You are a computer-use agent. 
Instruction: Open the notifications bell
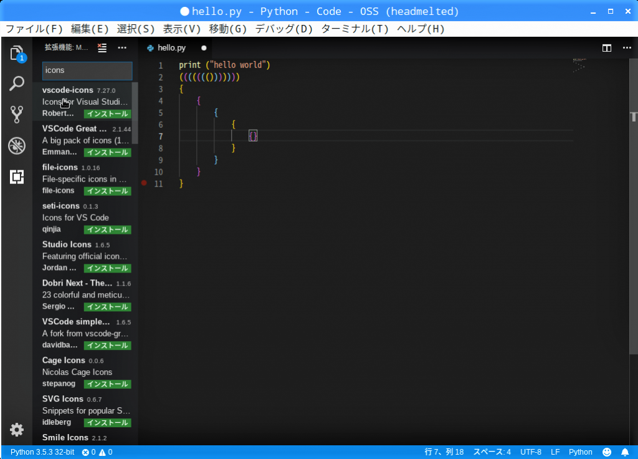coord(625,452)
